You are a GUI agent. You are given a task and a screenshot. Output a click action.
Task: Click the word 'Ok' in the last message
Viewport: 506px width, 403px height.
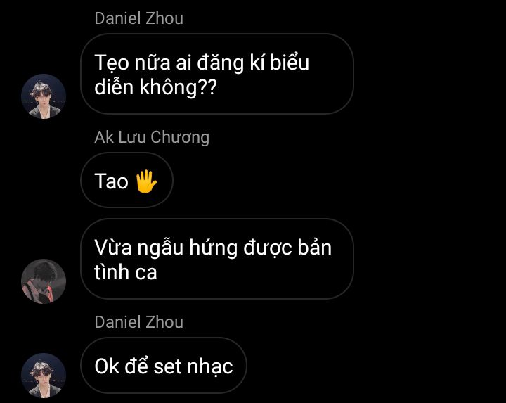107,366
